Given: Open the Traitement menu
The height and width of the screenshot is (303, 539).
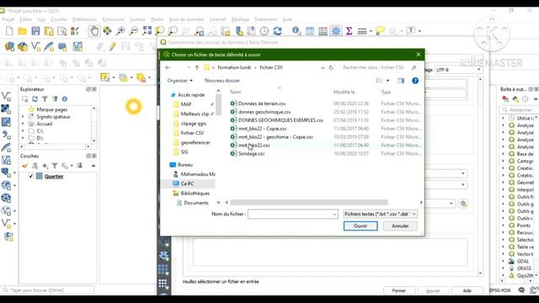Looking at the screenshot, I should coord(266,19).
